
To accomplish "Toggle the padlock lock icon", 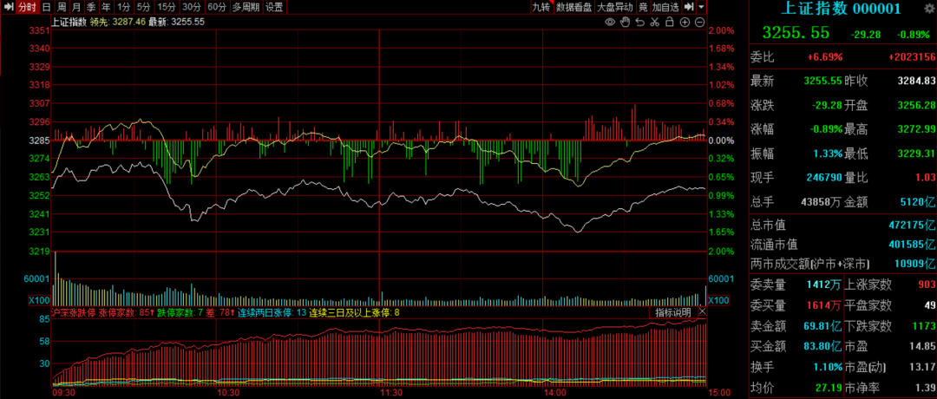I will (x=669, y=22).
